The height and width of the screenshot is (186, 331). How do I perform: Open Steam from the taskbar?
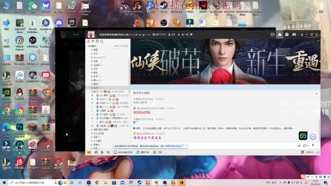pyautogui.click(x=139, y=182)
